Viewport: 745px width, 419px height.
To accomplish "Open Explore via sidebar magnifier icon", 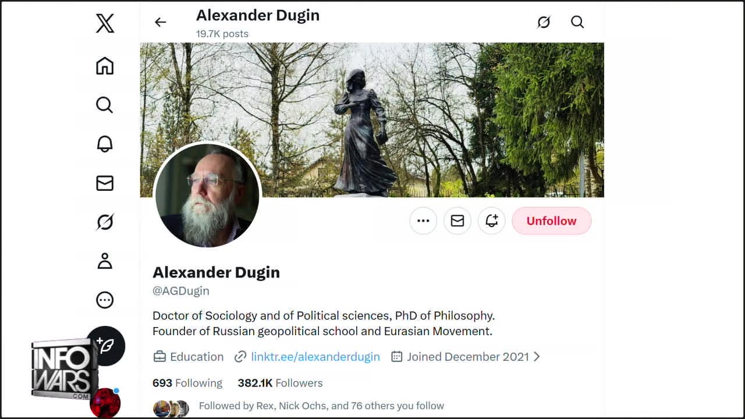I will 105,105.
